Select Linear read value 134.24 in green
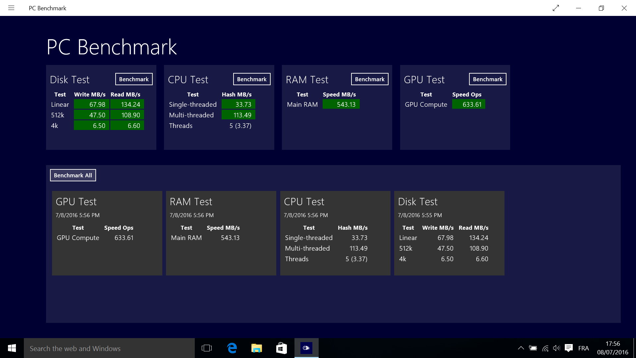636x358 pixels. [x=127, y=104]
